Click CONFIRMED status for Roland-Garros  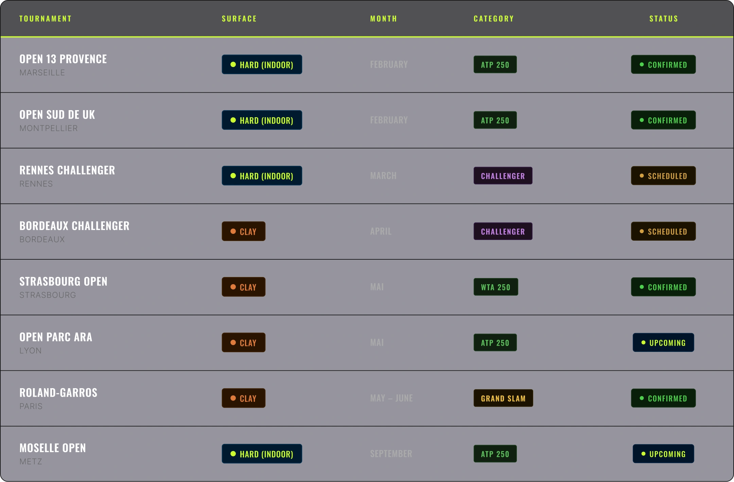pos(663,398)
